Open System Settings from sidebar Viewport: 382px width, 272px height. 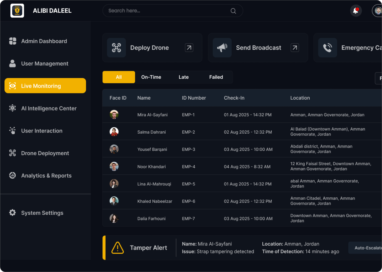(x=42, y=213)
